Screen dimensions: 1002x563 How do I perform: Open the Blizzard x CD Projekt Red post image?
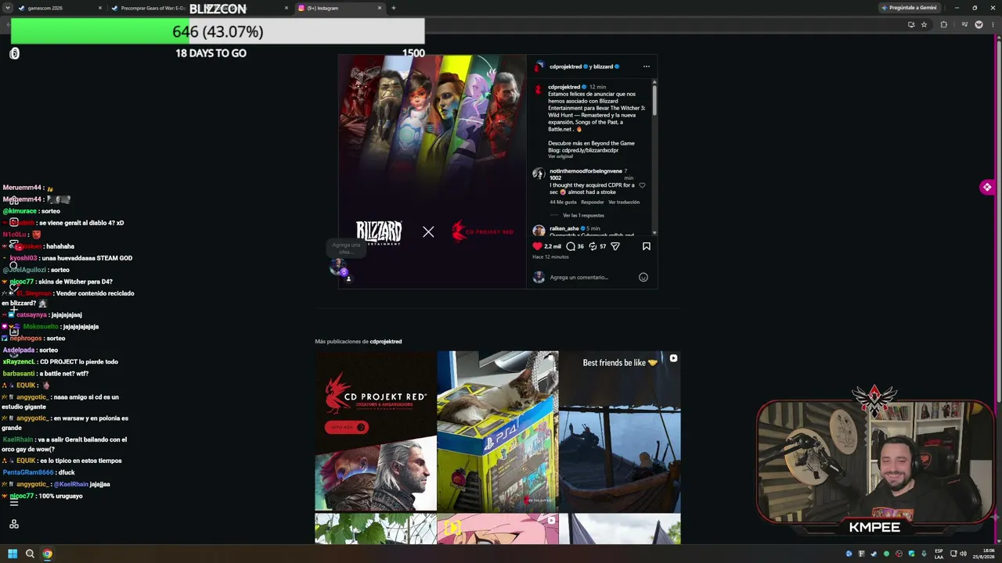432,171
